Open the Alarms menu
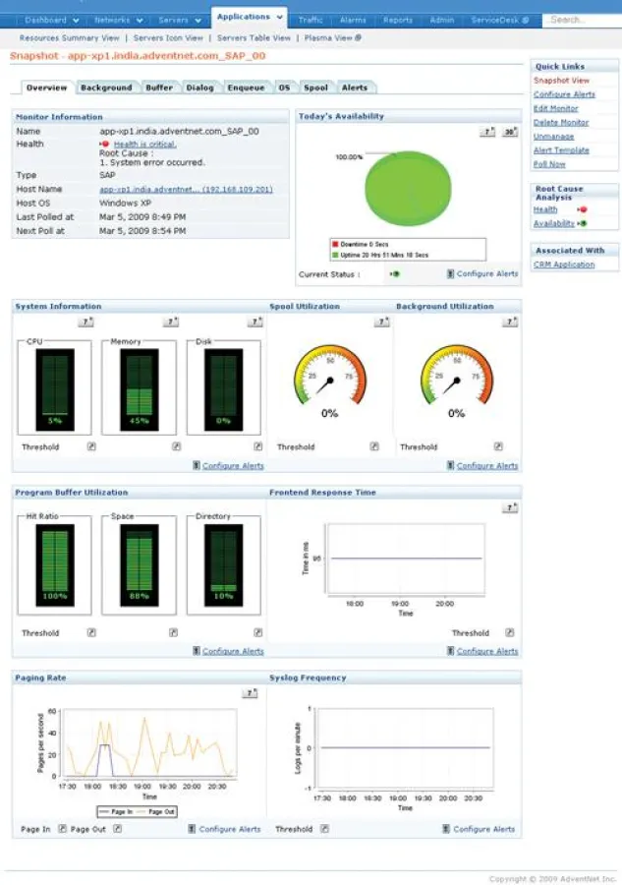 coord(353,20)
